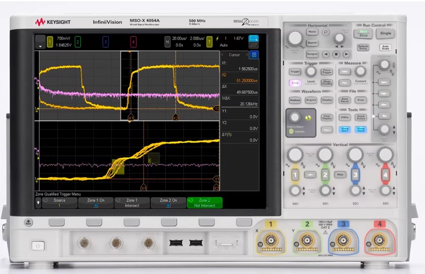This screenshot has width=425, height=274.
Task: Click the Single acquisition key
Action: pyautogui.click(x=386, y=33)
